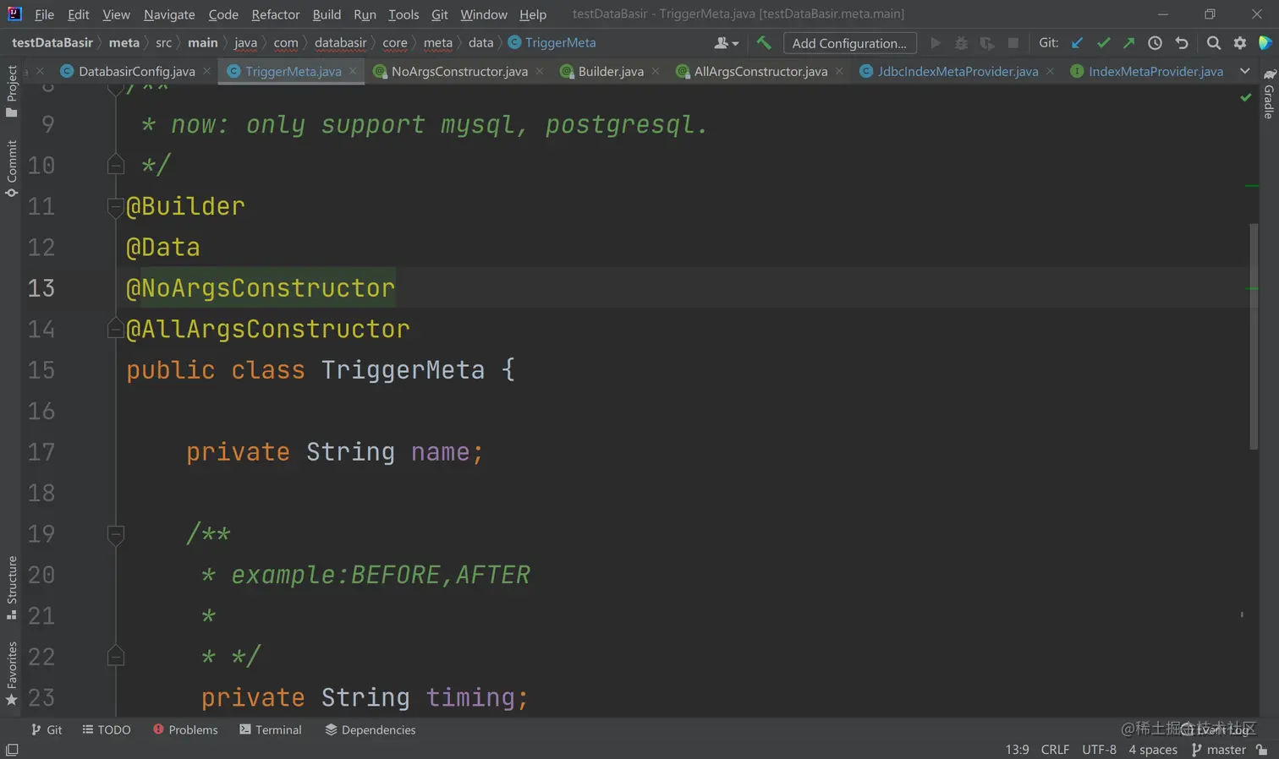Click green inspection checkmark in editor corner
The image size is (1279, 759).
click(x=1246, y=97)
